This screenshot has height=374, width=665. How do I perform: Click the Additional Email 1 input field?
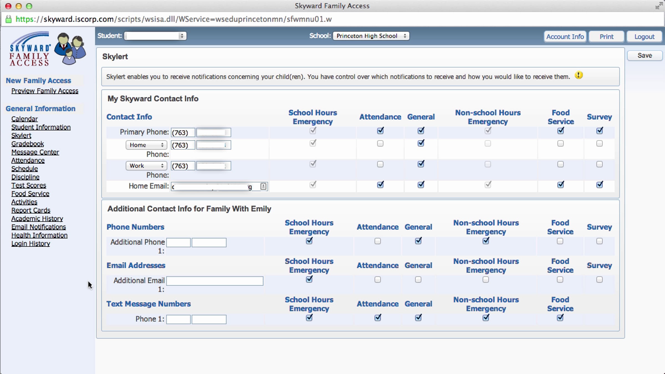pos(215,281)
